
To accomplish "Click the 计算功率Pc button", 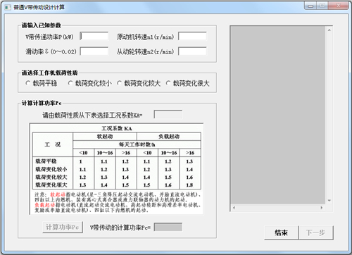I will pos(63,227).
